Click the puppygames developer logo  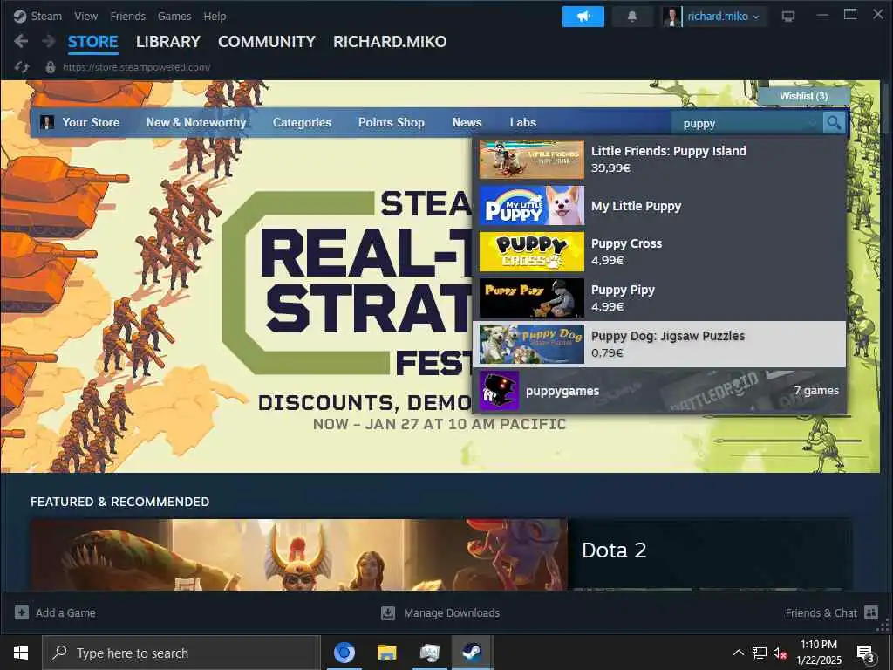click(x=499, y=391)
